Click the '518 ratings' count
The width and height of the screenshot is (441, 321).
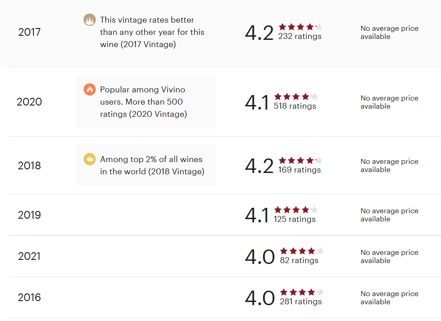click(x=295, y=106)
